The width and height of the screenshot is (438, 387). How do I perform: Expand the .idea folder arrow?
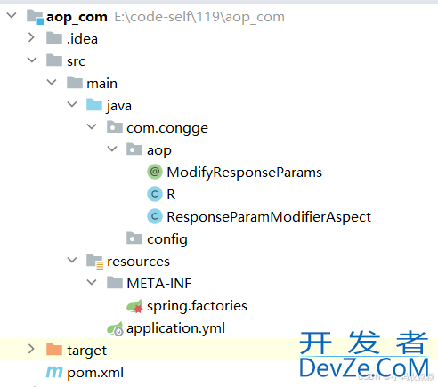click(31, 37)
